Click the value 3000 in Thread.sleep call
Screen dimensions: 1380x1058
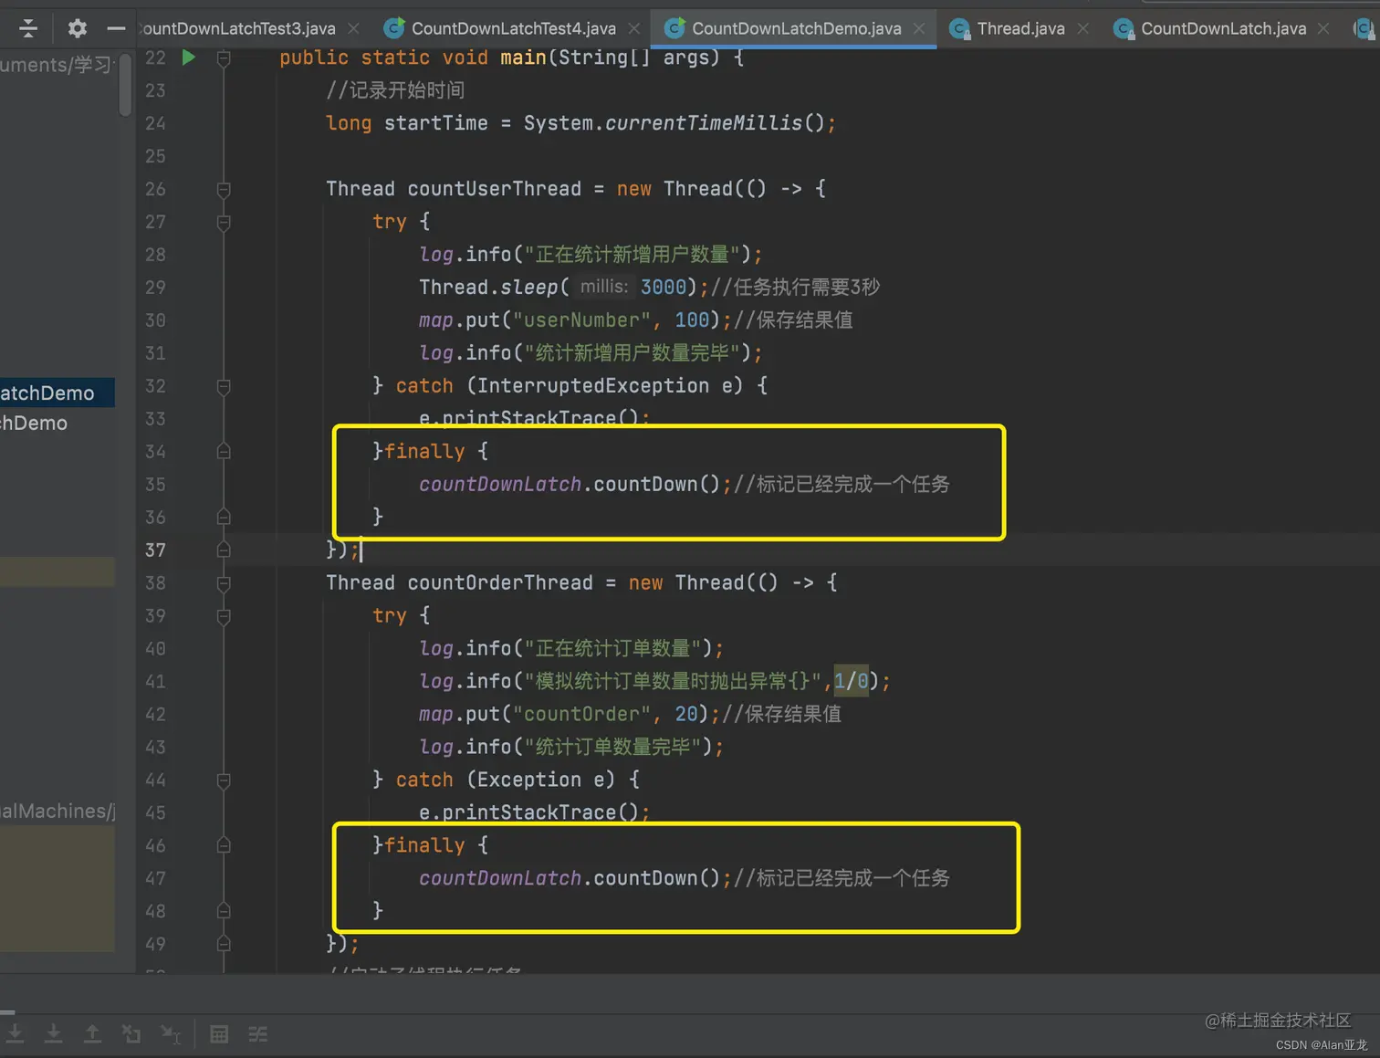(x=664, y=288)
